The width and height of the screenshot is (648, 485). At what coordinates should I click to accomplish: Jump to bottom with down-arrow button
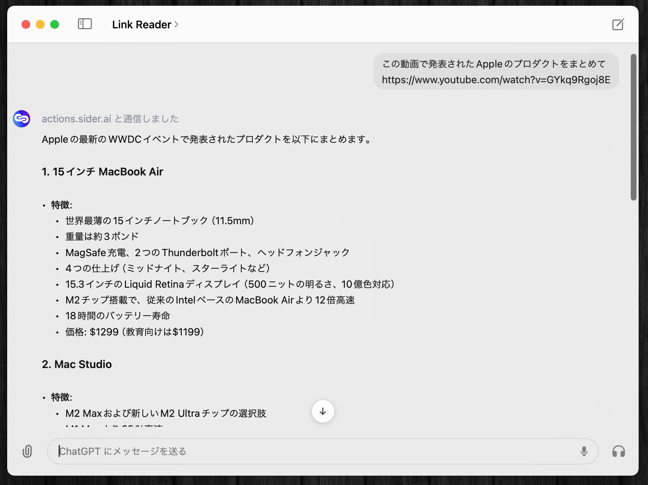coord(323,411)
